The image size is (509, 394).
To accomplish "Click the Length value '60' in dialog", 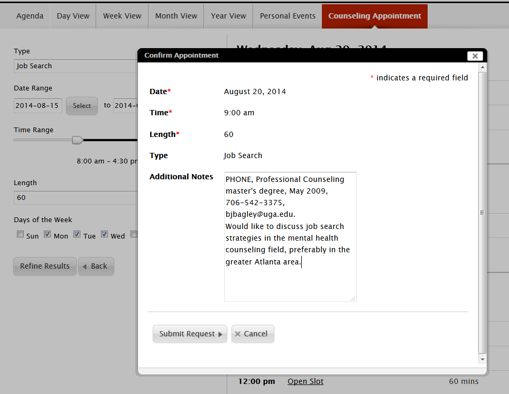I will point(228,134).
